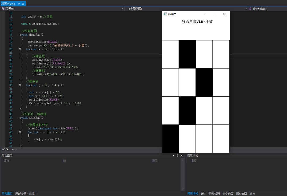Minimize the 踩黑白 game window
Image resolution: width=287 pixels, height=196 pixels.
[x=204, y=14]
